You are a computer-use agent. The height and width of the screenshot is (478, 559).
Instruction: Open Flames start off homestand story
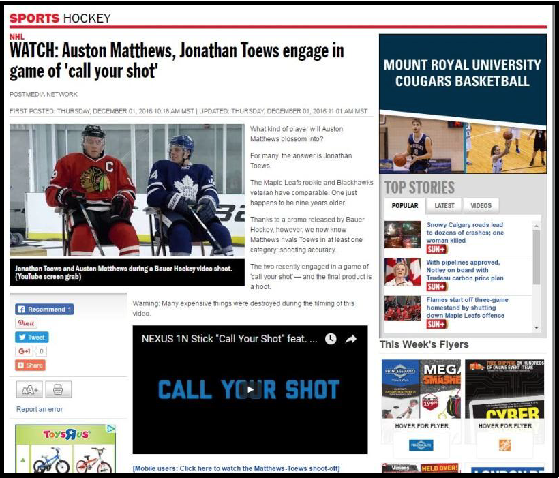(x=467, y=308)
